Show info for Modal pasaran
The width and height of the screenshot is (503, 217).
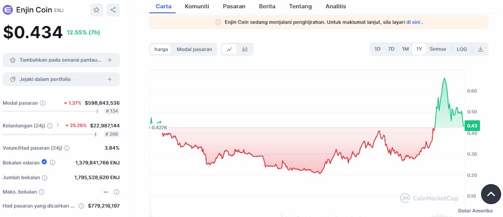point(43,103)
